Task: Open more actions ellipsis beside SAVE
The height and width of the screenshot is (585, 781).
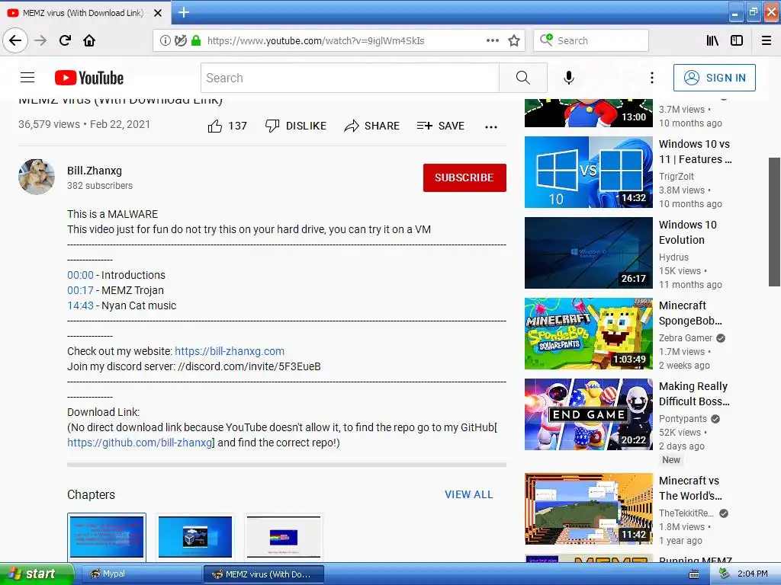Action: coord(491,127)
